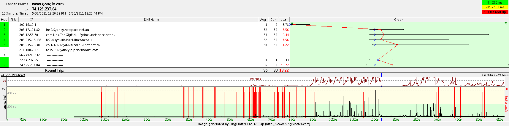Select the row with IP 66.249.95.232

click(x=29, y=55)
